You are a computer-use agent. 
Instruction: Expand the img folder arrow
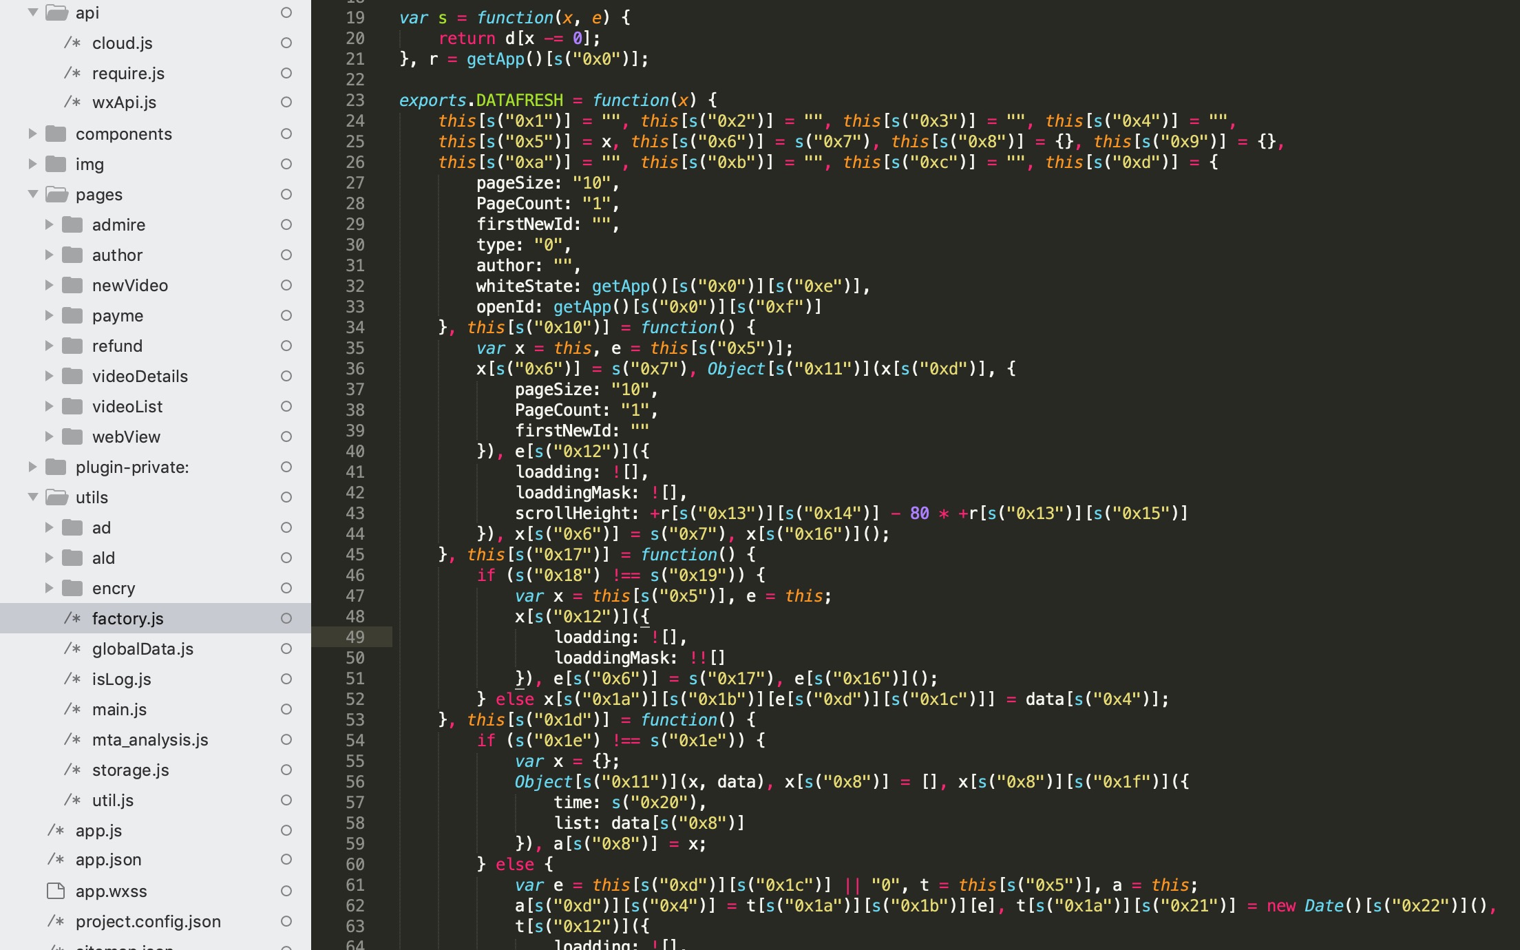point(32,164)
